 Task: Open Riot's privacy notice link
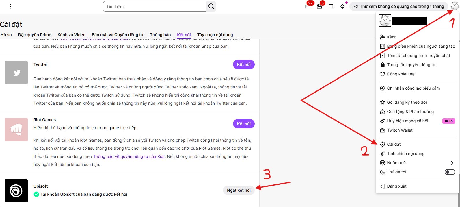[129, 156]
